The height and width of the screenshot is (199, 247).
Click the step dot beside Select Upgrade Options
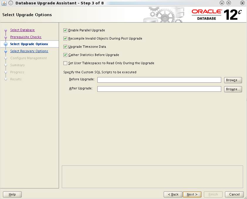click(6, 44)
